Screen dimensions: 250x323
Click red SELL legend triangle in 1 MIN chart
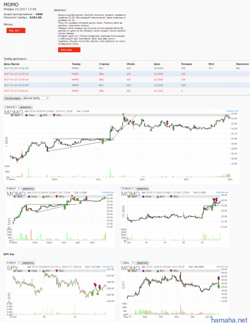coord(54,115)
